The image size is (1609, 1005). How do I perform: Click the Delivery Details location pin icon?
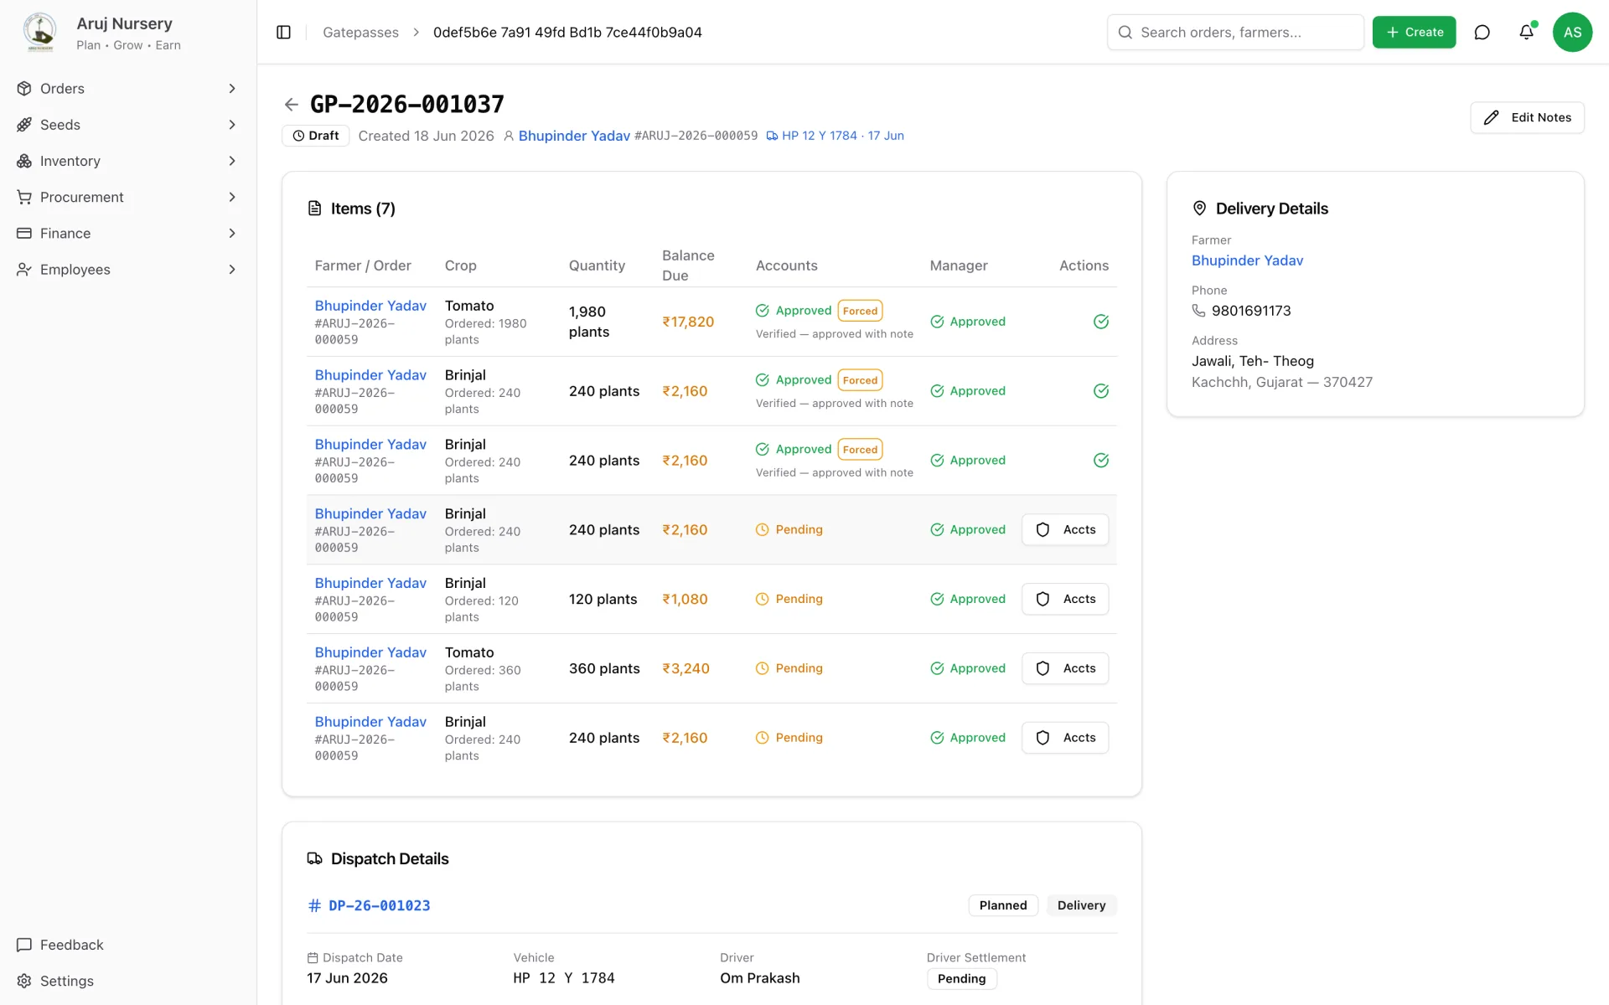[1199, 209]
